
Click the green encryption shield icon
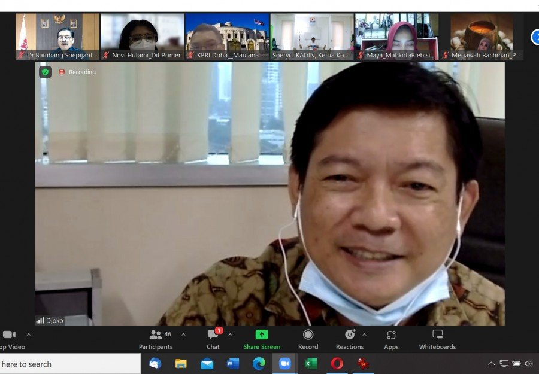pyautogui.click(x=45, y=72)
